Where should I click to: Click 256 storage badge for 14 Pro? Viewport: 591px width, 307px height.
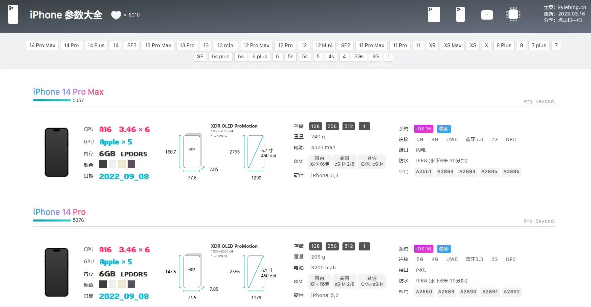tap(332, 246)
